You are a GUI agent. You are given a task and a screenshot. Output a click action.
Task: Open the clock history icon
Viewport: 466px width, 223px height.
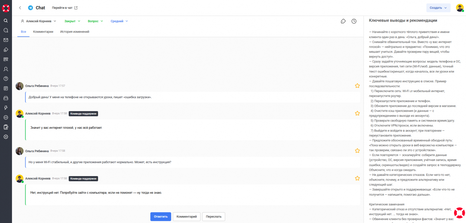pos(354,21)
